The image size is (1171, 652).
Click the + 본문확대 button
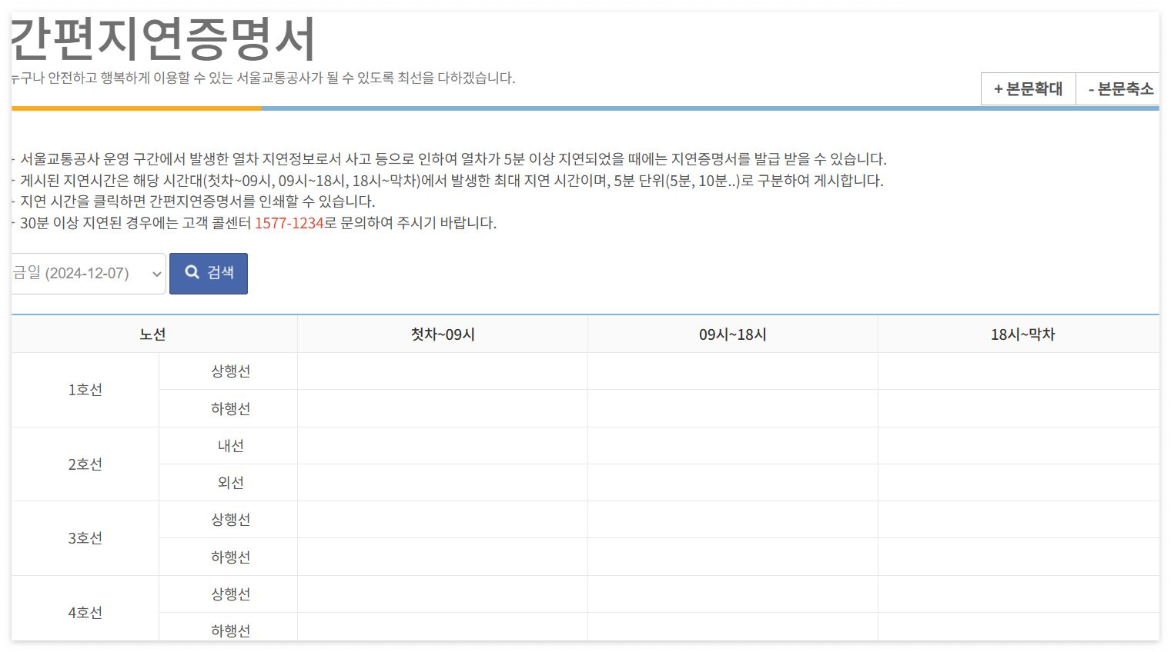[x=1028, y=89]
